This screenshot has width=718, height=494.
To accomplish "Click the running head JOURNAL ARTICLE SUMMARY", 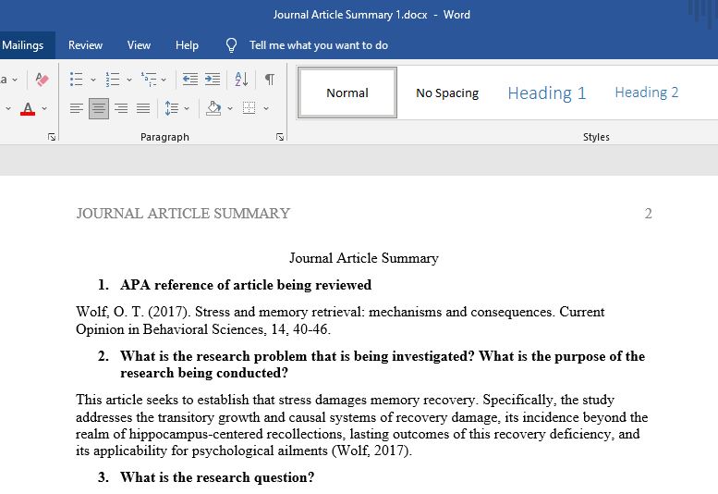I will (x=183, y=214).
